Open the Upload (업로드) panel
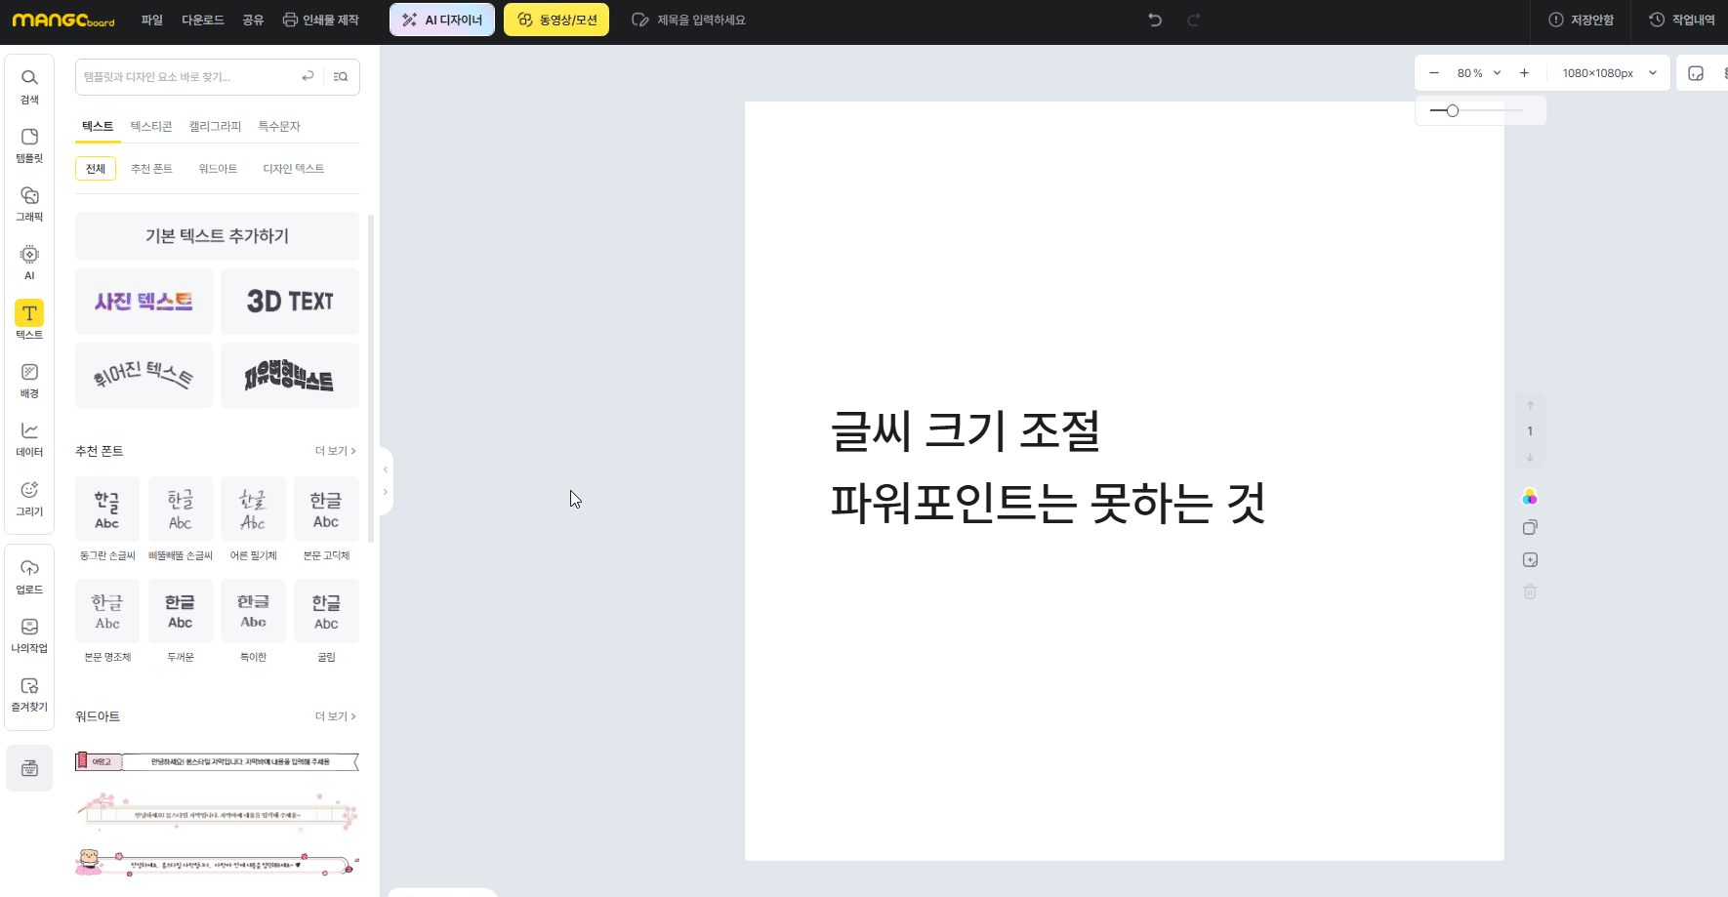The height and width of the screenshot is (897, 1728). point(29,576)
